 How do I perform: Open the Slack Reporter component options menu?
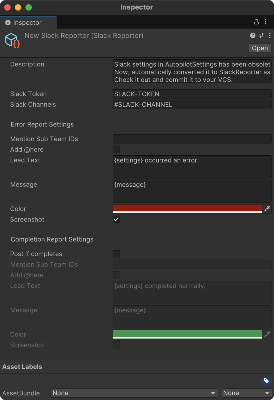[269, 36]
